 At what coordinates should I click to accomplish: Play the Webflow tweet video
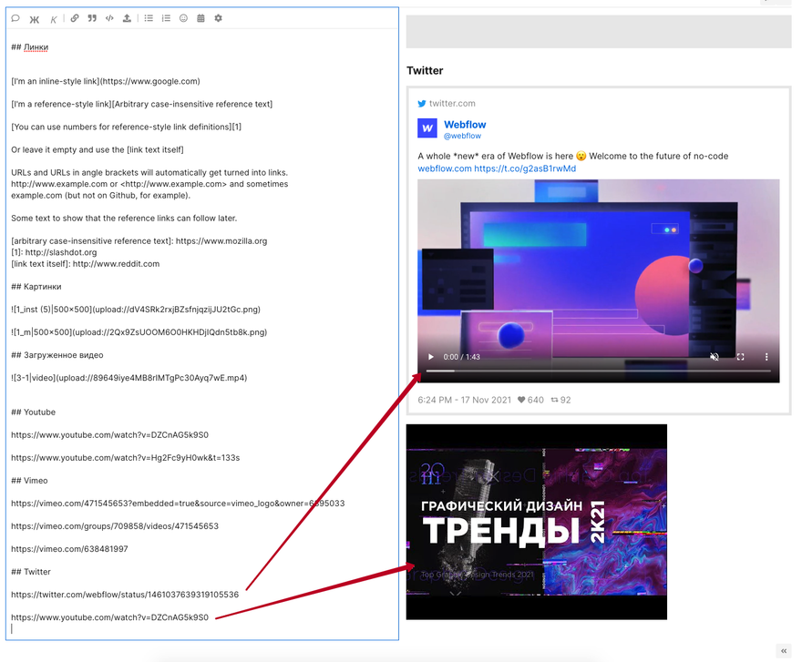431,357
